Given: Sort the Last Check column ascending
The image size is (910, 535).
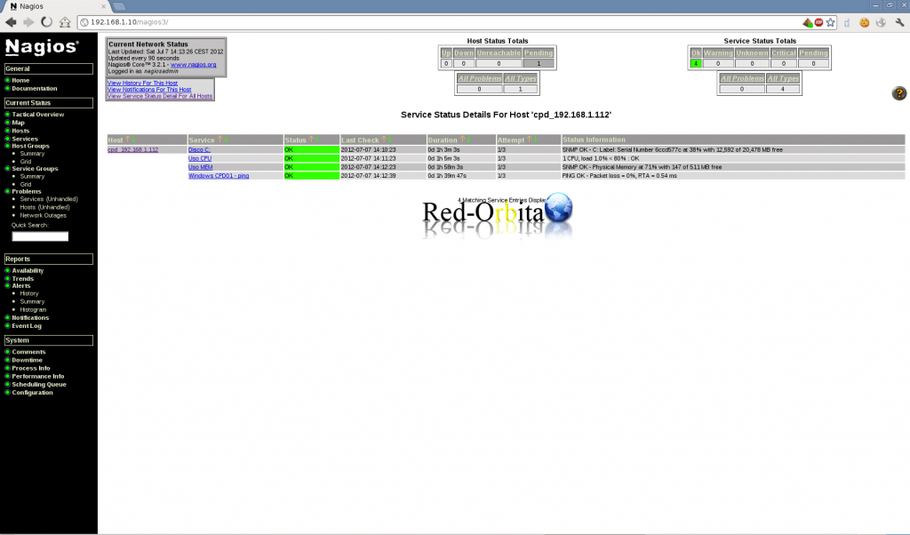Looking at the screenshot, I should 384,140.
